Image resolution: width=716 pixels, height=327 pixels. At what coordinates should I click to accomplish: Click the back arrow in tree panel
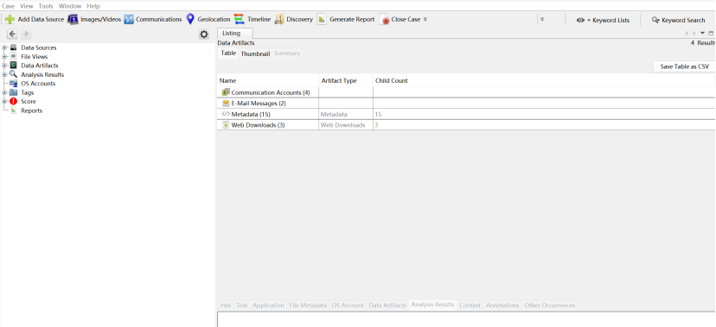click(12, 35)
